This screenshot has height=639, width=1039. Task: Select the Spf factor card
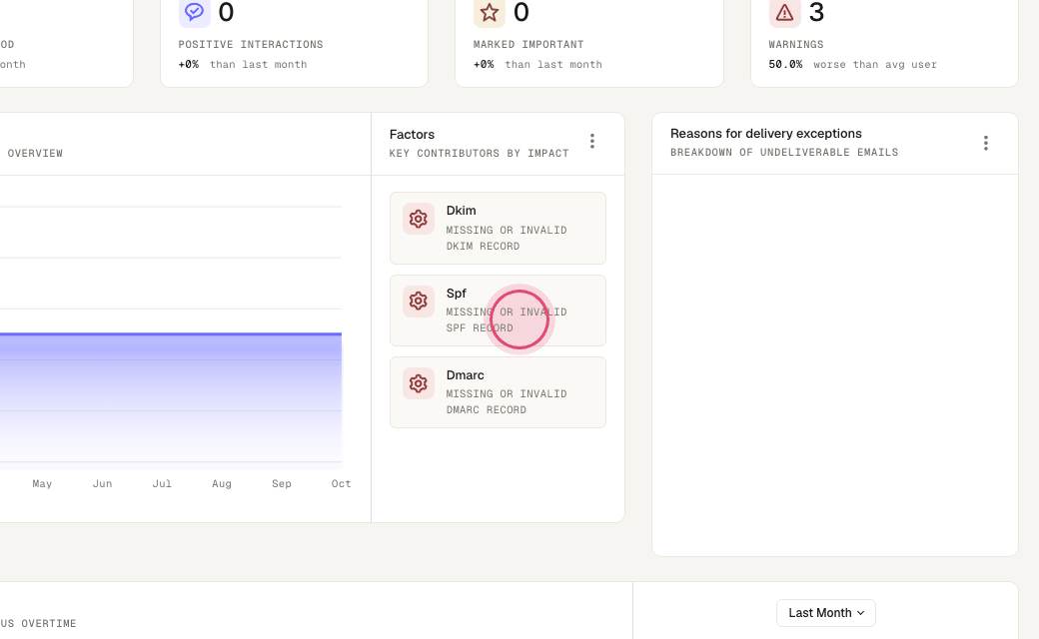point(498,311)
